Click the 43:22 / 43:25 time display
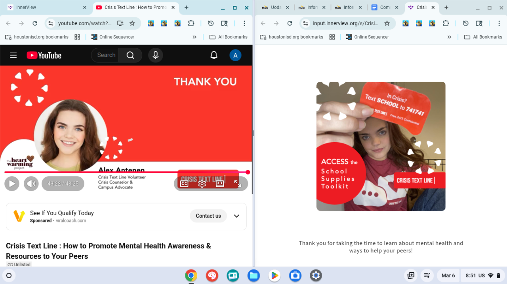 coord(63,184)
